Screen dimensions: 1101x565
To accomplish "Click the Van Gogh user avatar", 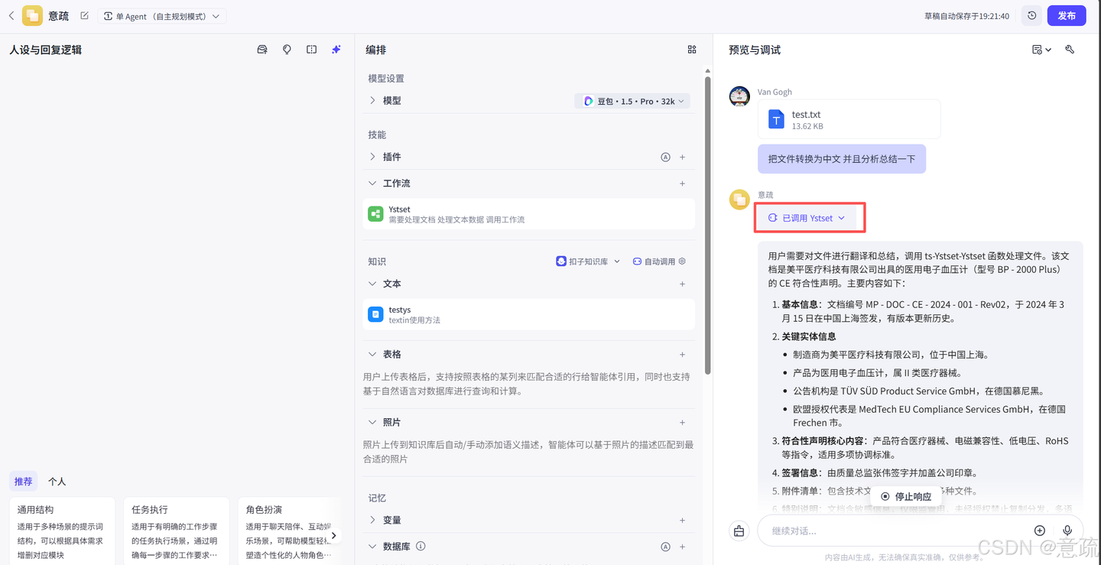I will point(739,96).
